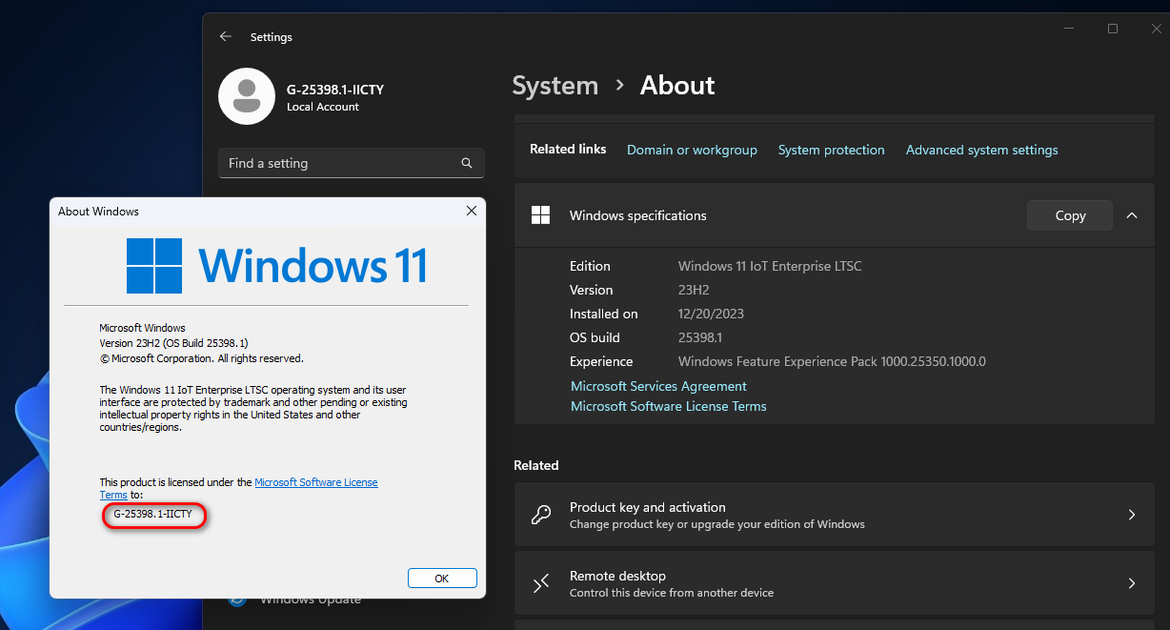Click the Edition value Windows 11 IoT Enterprise LTSC
1170x630 pixels.
pyautogui.click(x=770, y=266)
